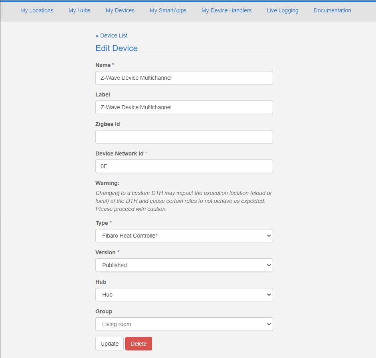The height and width of the screenshot is (358, 376).
Task: Click the empty Zigbee Id field
Action: coord(184,137)
